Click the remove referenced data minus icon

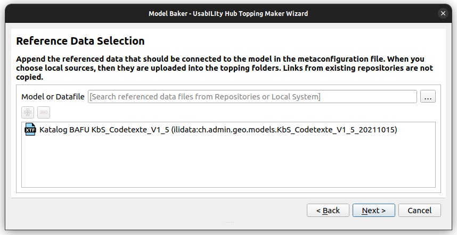point(44,113)
